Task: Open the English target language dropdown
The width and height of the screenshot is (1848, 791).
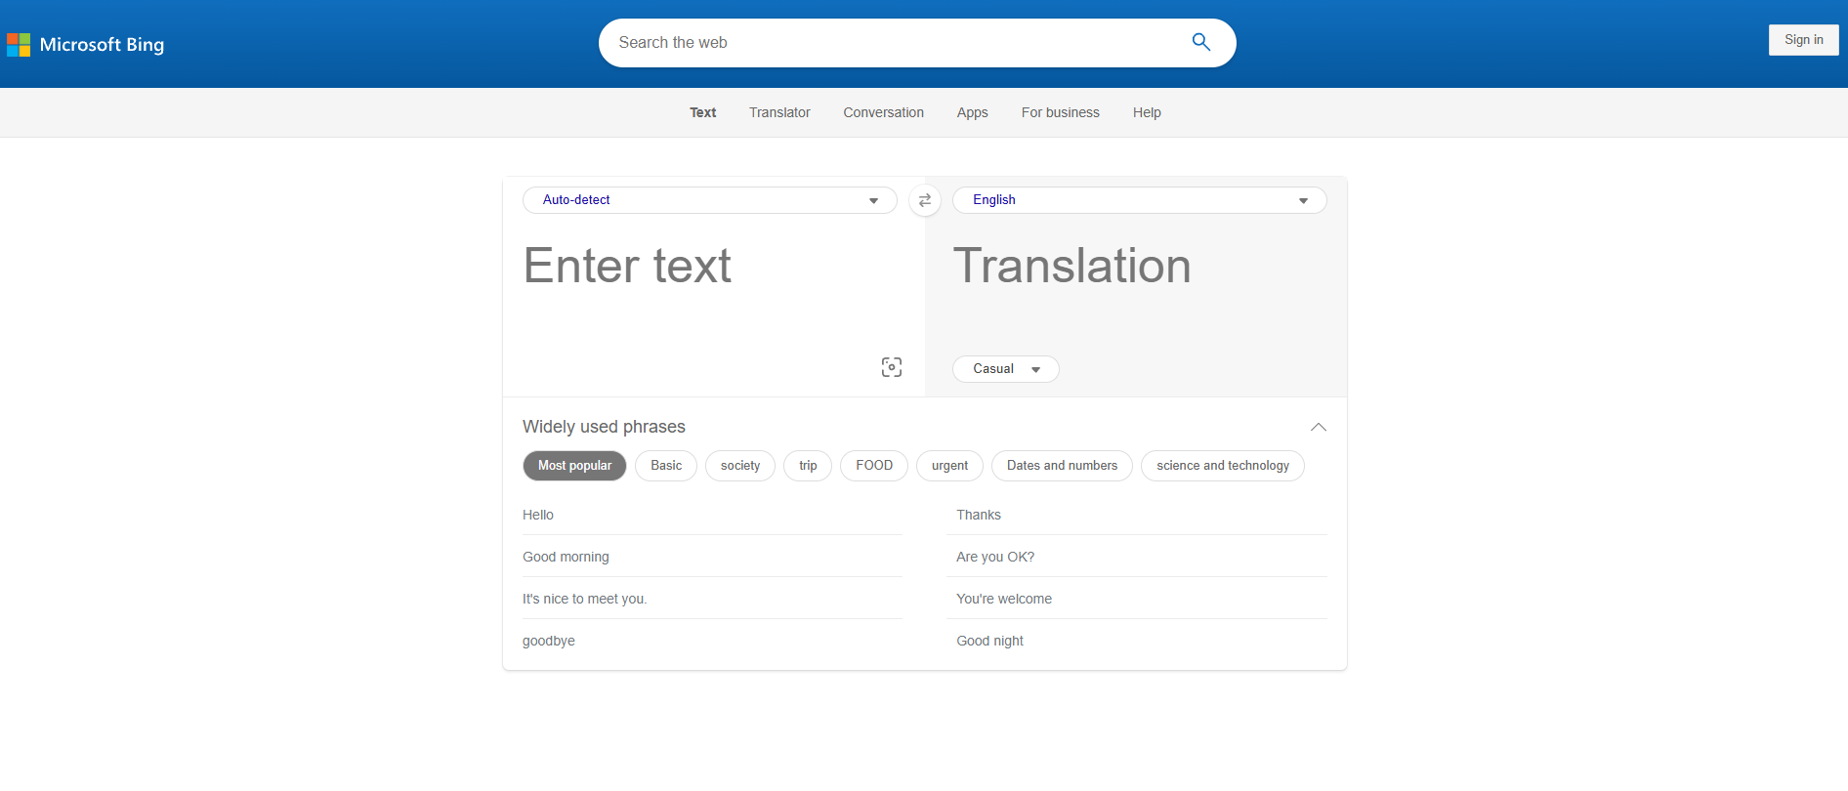Action: (x=1140, y=200)
